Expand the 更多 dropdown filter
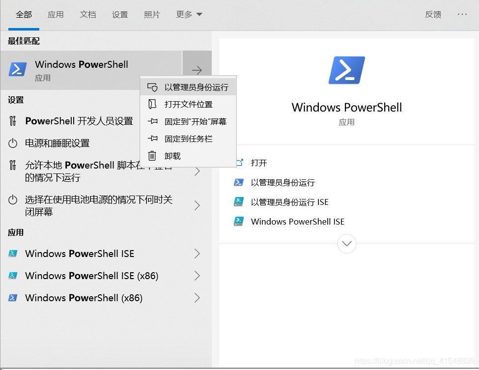The width and height of the screenshot is (479, 370). pyautogui.click(x=189, y=14)
